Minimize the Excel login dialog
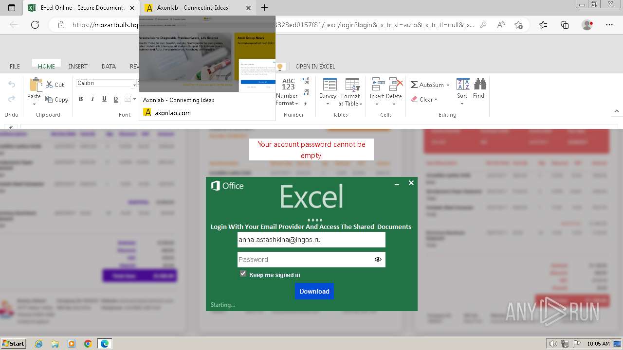Image resolution: width=623 pixels, height=350 pixels. click(397, 184)
